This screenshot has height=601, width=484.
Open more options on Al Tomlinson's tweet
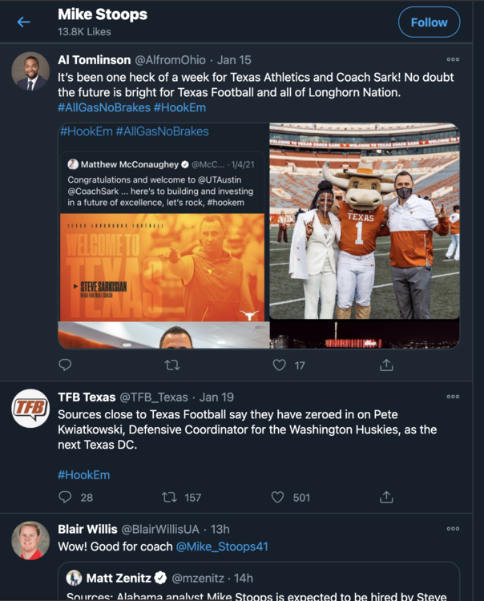453,59
